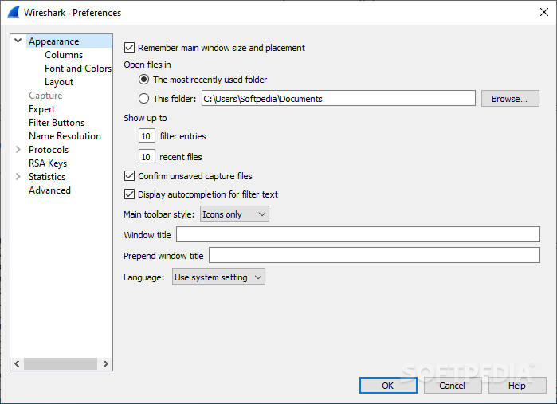Open the Expert preferences page
The height and width of the screenshot is (404, 557).
tap(42, 109)
